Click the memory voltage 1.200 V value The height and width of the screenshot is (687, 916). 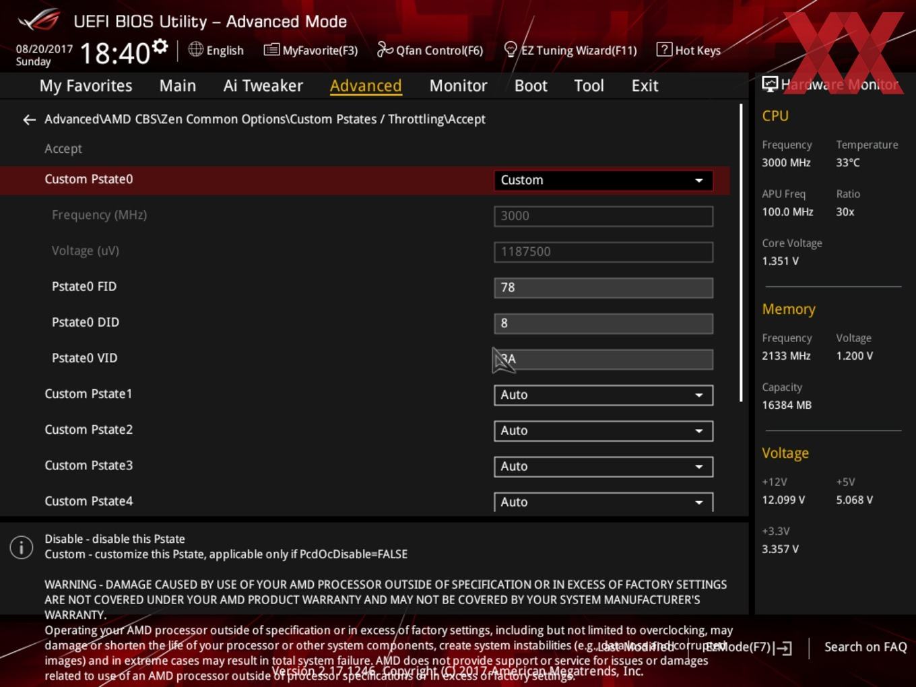(x=855, y=356)
